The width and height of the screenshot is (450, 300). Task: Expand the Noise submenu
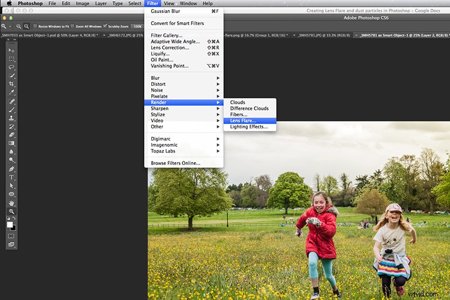(184, 90)
